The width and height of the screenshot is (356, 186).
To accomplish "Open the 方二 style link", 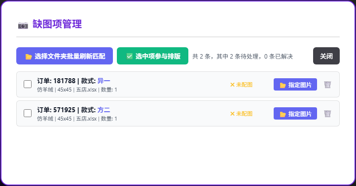I will [x=104, y=110].
